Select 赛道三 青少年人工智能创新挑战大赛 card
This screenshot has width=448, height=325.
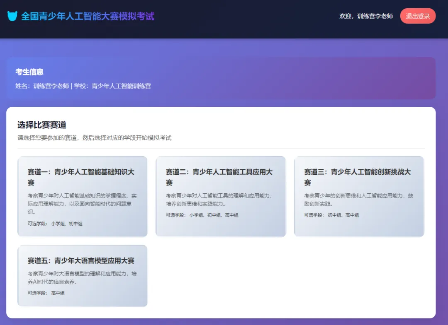pyautogui.click(x=359, y=195)
